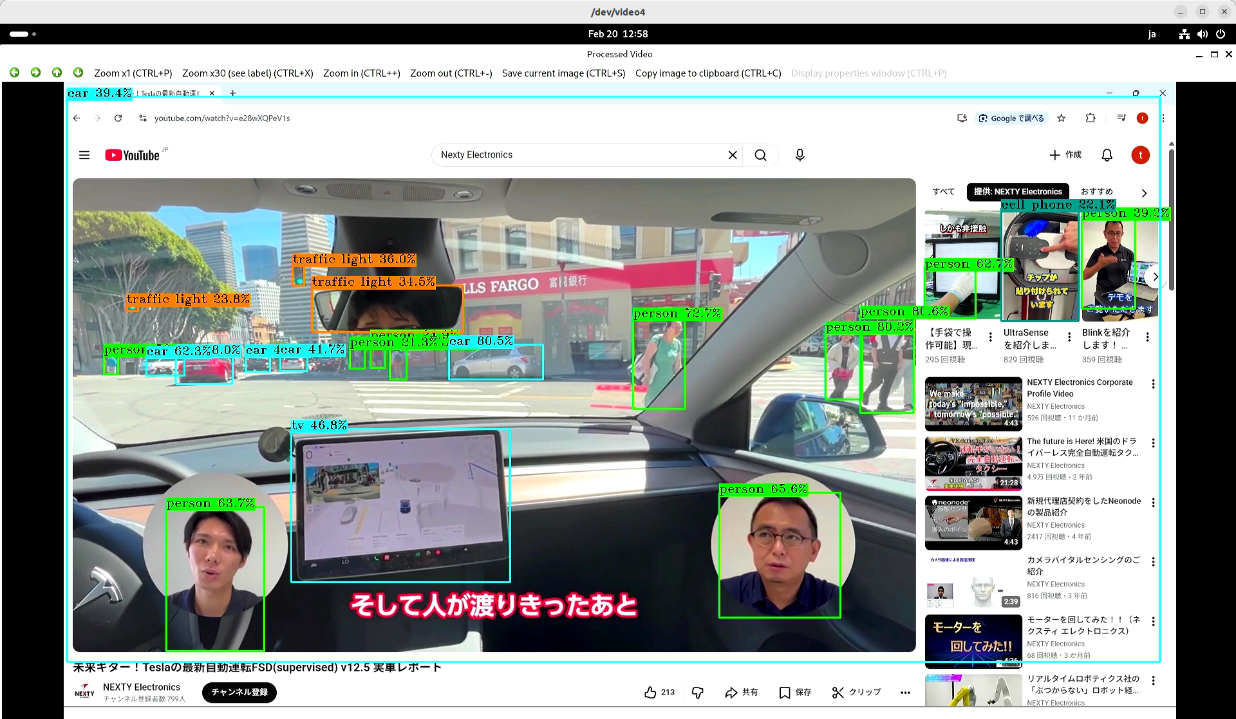The height and width of the screenshot is (719, 1236).
Task: Click the YouTube search magnifier button
Action: (x=760, y=155)
